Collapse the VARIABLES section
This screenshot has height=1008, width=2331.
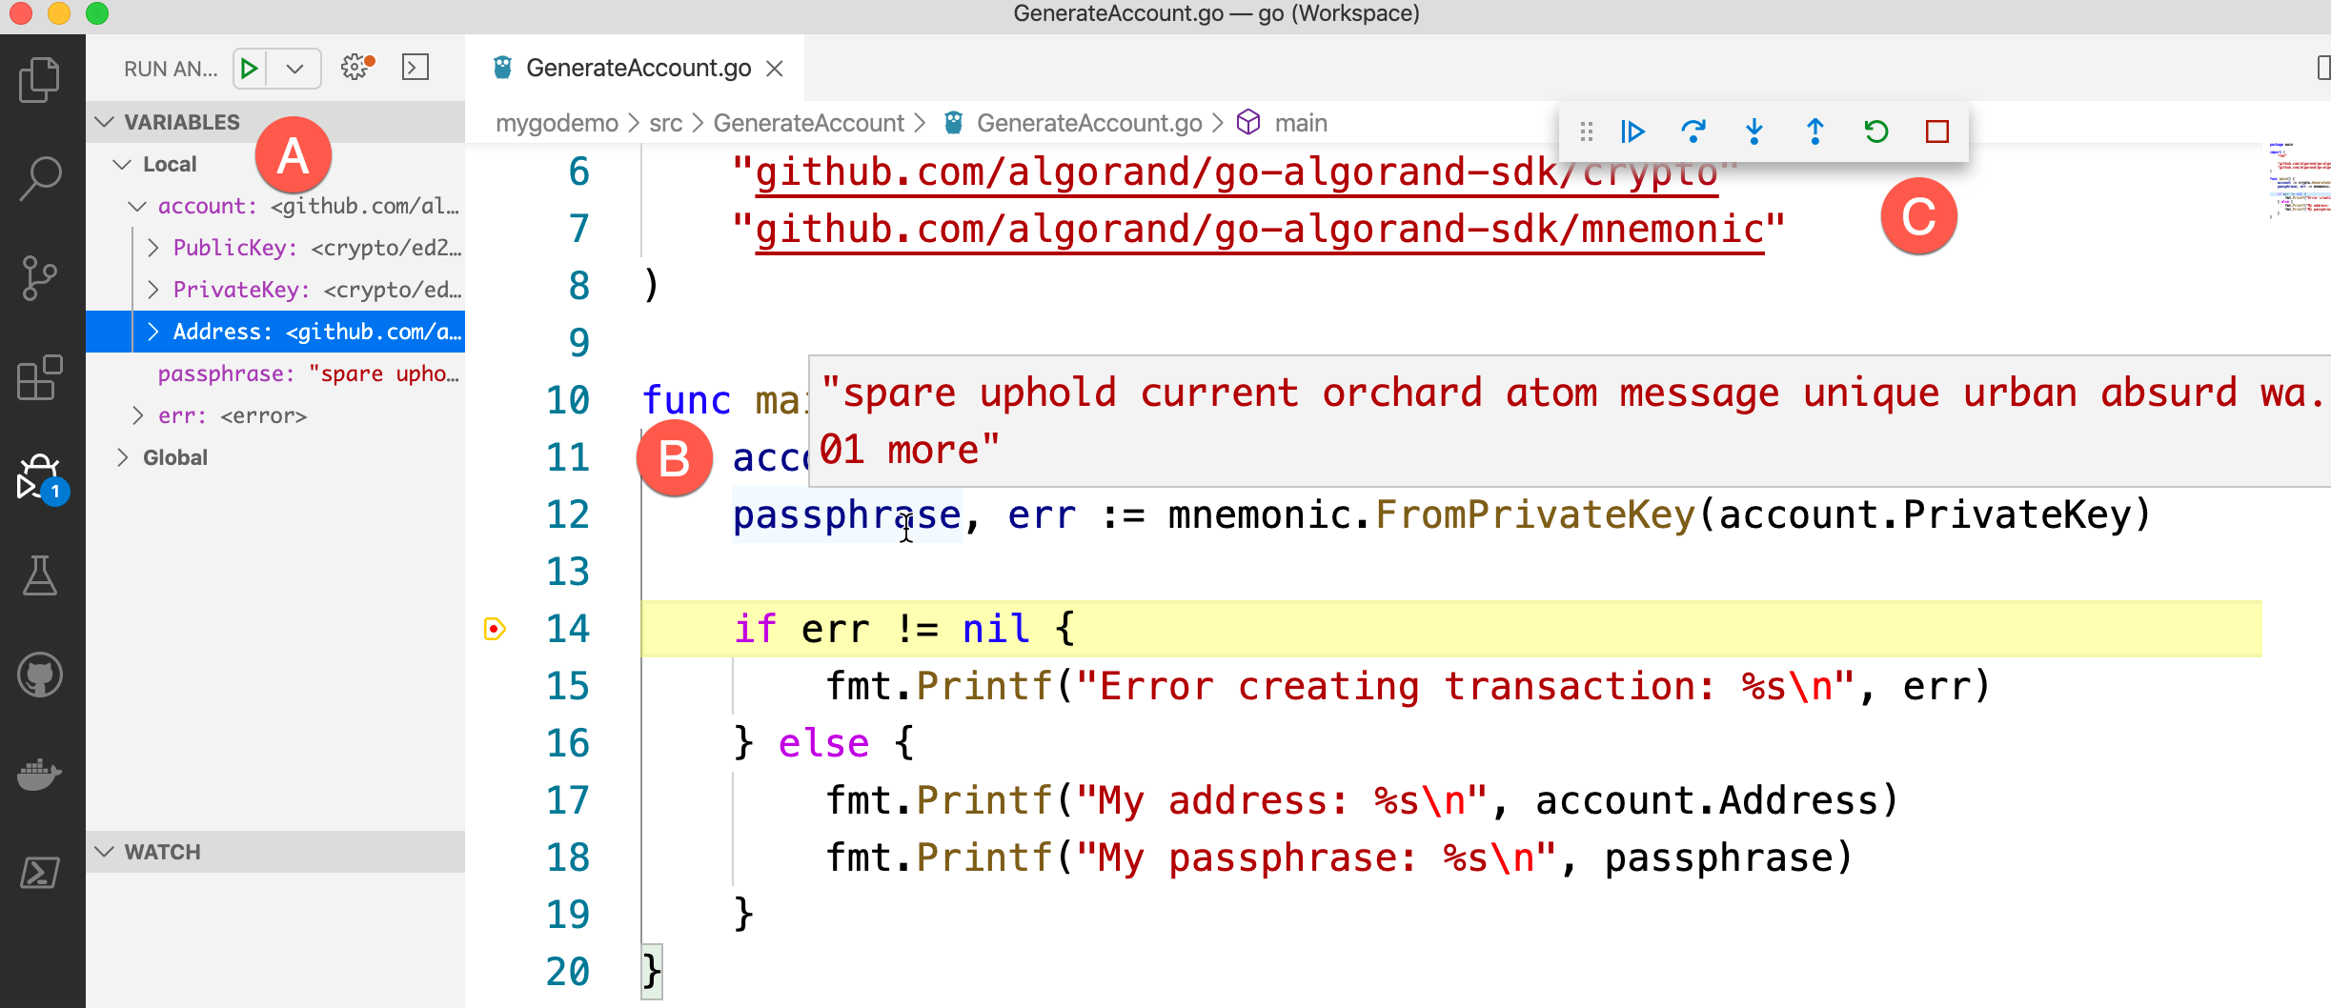click(x=105, y=121)
